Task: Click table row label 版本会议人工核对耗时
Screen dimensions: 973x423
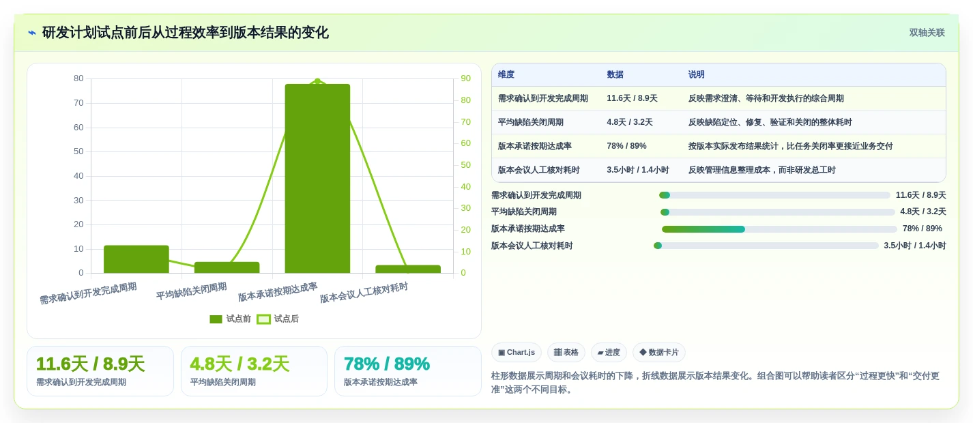Action: tap(539, 170)
